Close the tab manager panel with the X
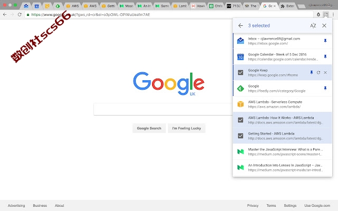 tap(324, 26)
